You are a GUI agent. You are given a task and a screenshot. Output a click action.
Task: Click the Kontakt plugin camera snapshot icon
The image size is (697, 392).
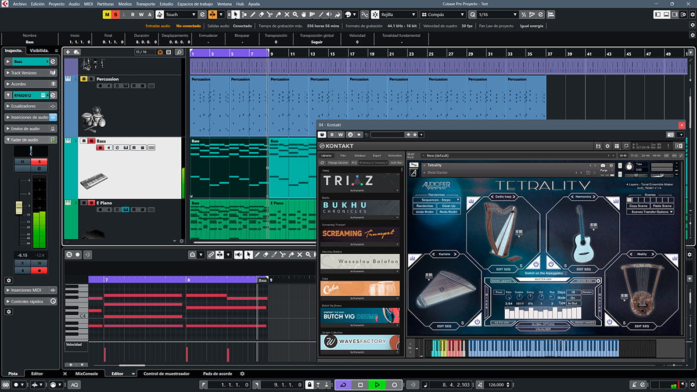pos(670,135)
